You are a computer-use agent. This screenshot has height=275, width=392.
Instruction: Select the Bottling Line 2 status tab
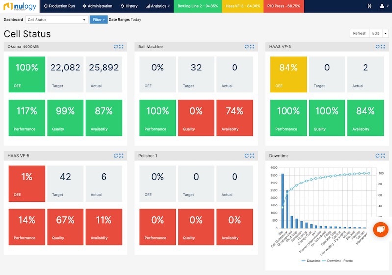[198, 6]
